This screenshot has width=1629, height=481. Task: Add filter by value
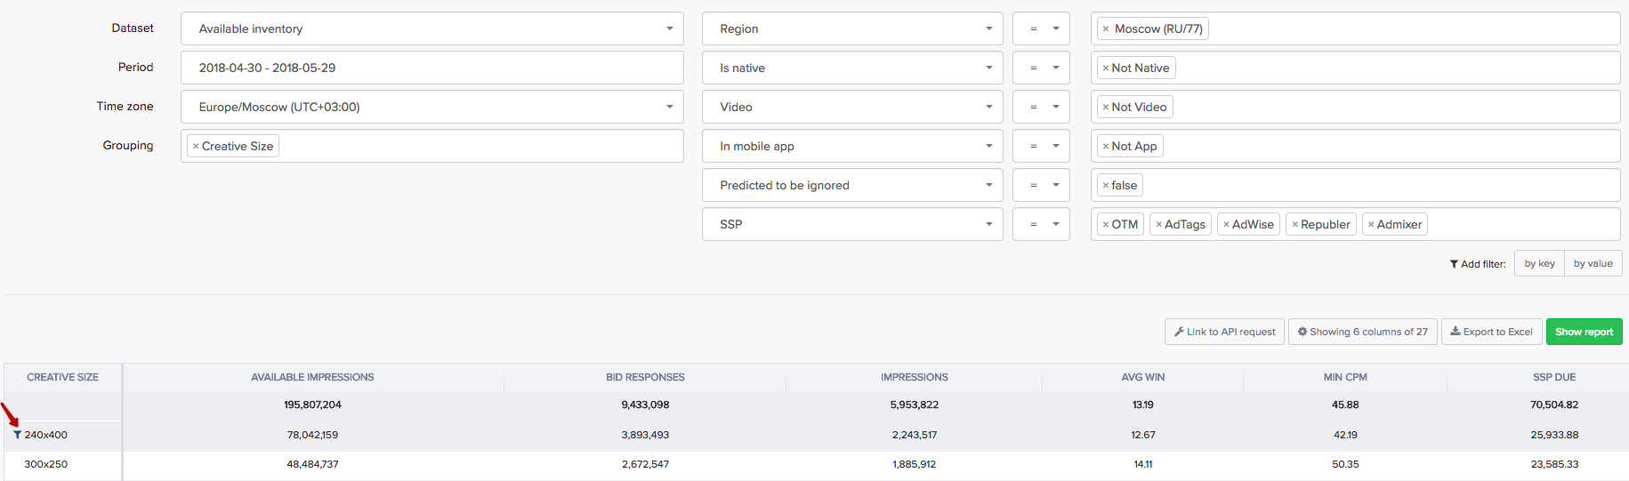(x=1593, y=263)
